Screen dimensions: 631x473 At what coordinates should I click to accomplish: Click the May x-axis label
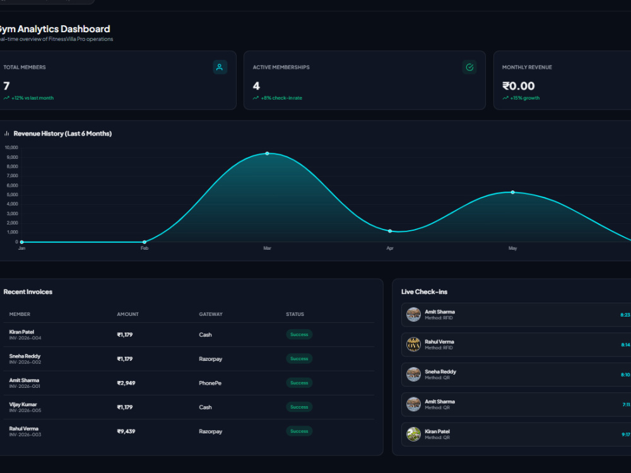(x=512, y=248)
